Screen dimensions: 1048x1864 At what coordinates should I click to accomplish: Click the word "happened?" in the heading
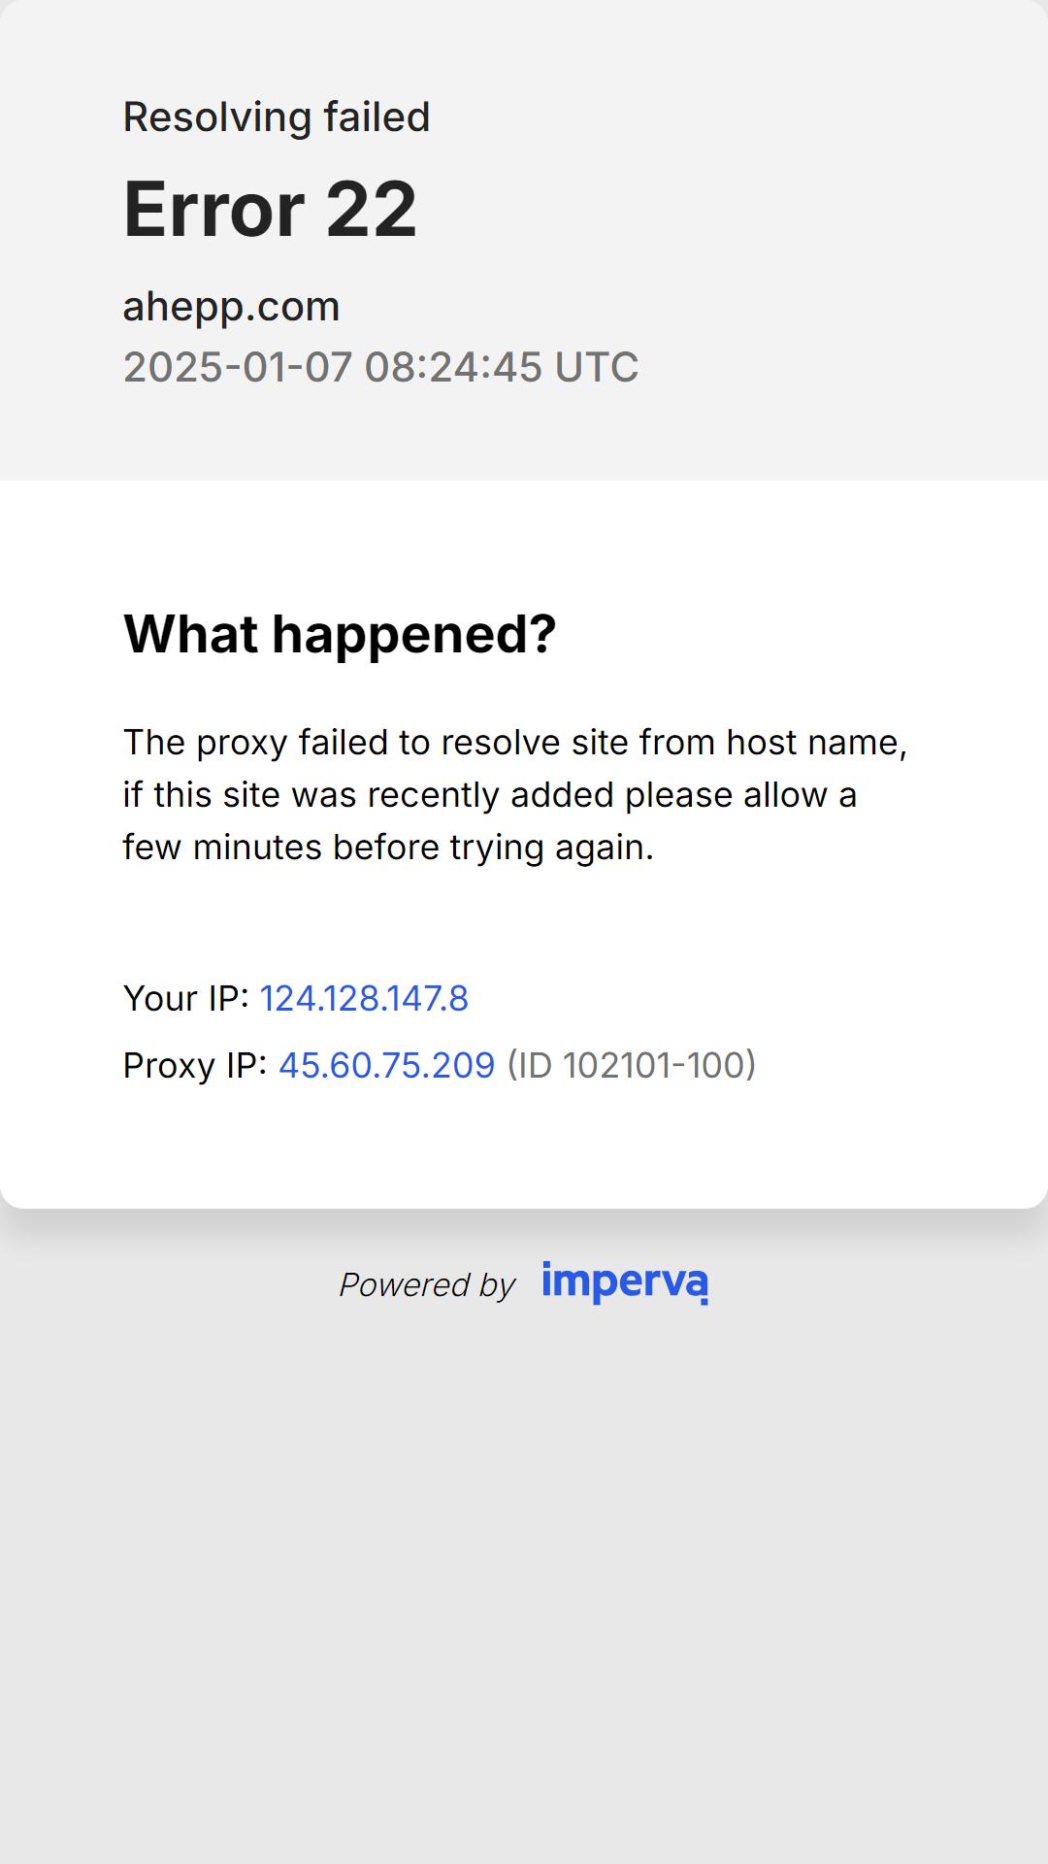[413, 634]
